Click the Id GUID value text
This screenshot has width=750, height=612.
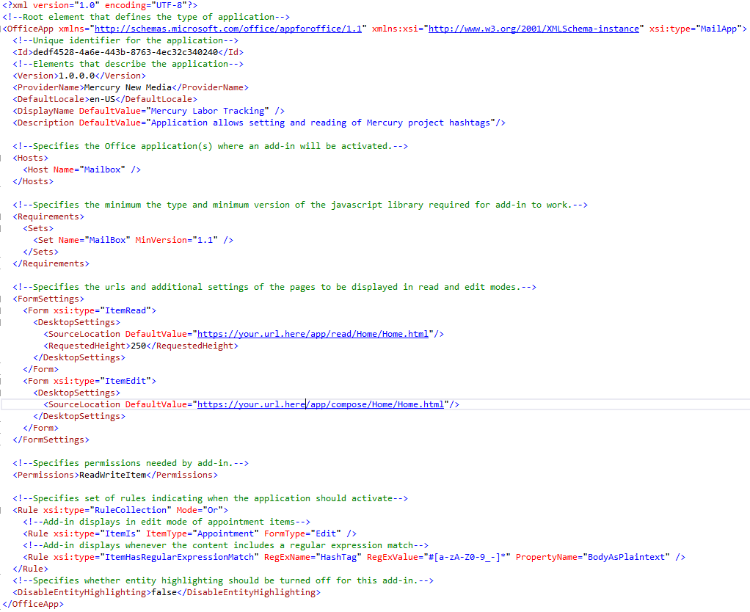(x=128, y=52)
